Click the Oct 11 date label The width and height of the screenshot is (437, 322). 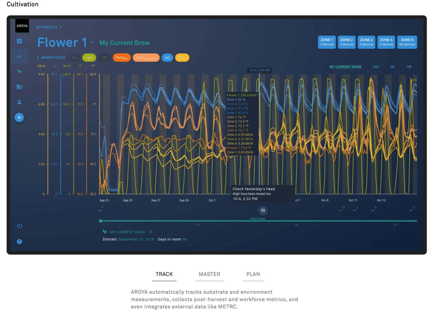click(353, 200)
